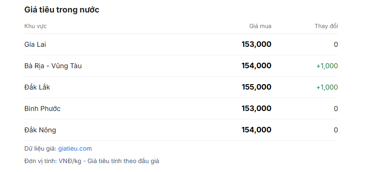
Task: Click the Dữ liệu giá label text
Action: pos(41,149)
